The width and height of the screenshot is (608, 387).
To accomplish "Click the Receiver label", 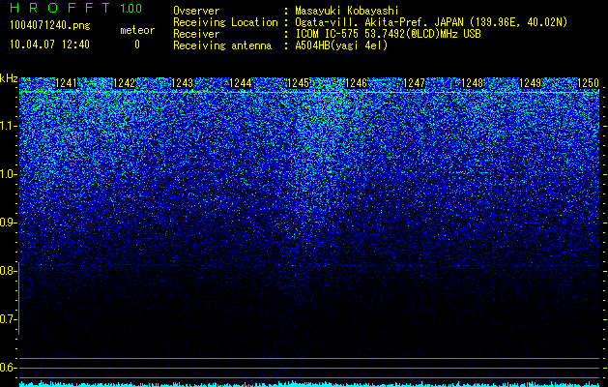I will (196, 34).
